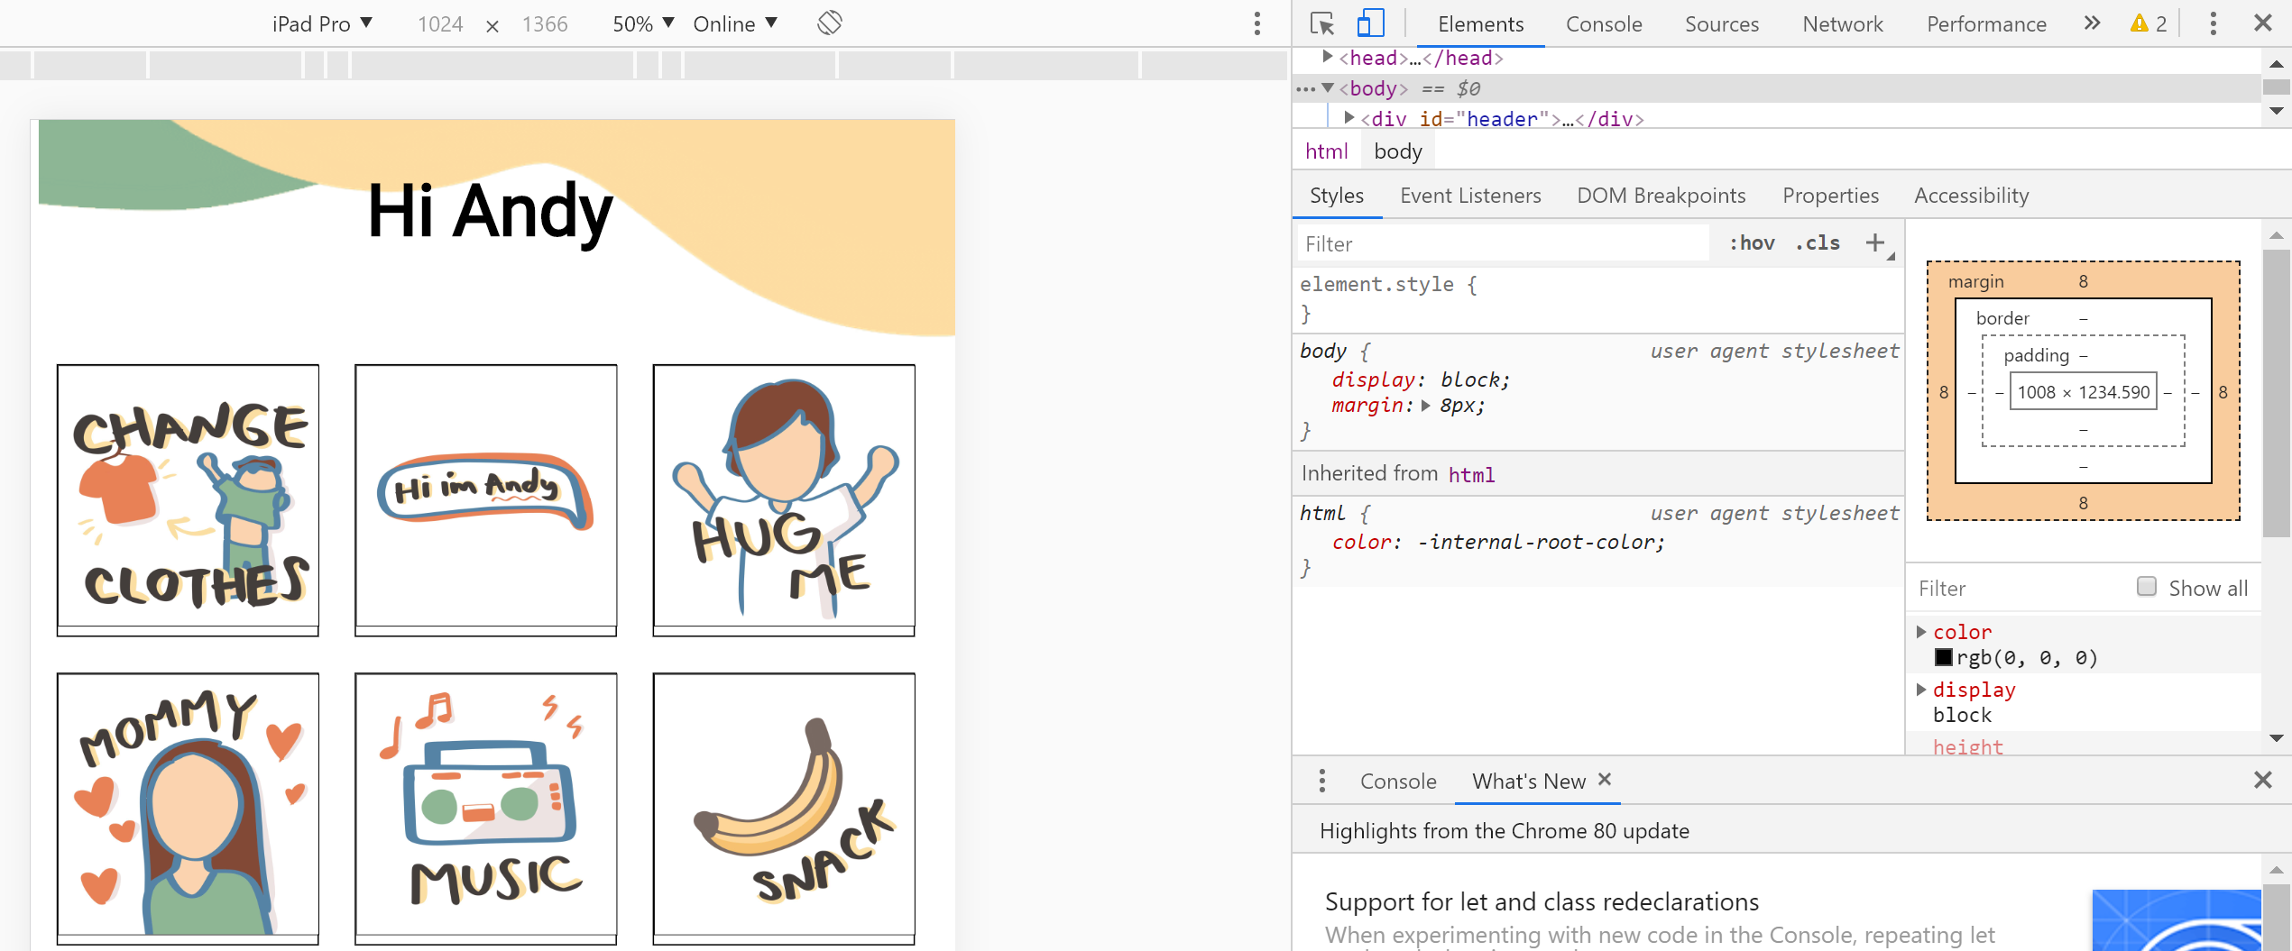Open the 50% zoom dropdown
The width and height of the screenshot is (2292, 951).
pos(643,23)
